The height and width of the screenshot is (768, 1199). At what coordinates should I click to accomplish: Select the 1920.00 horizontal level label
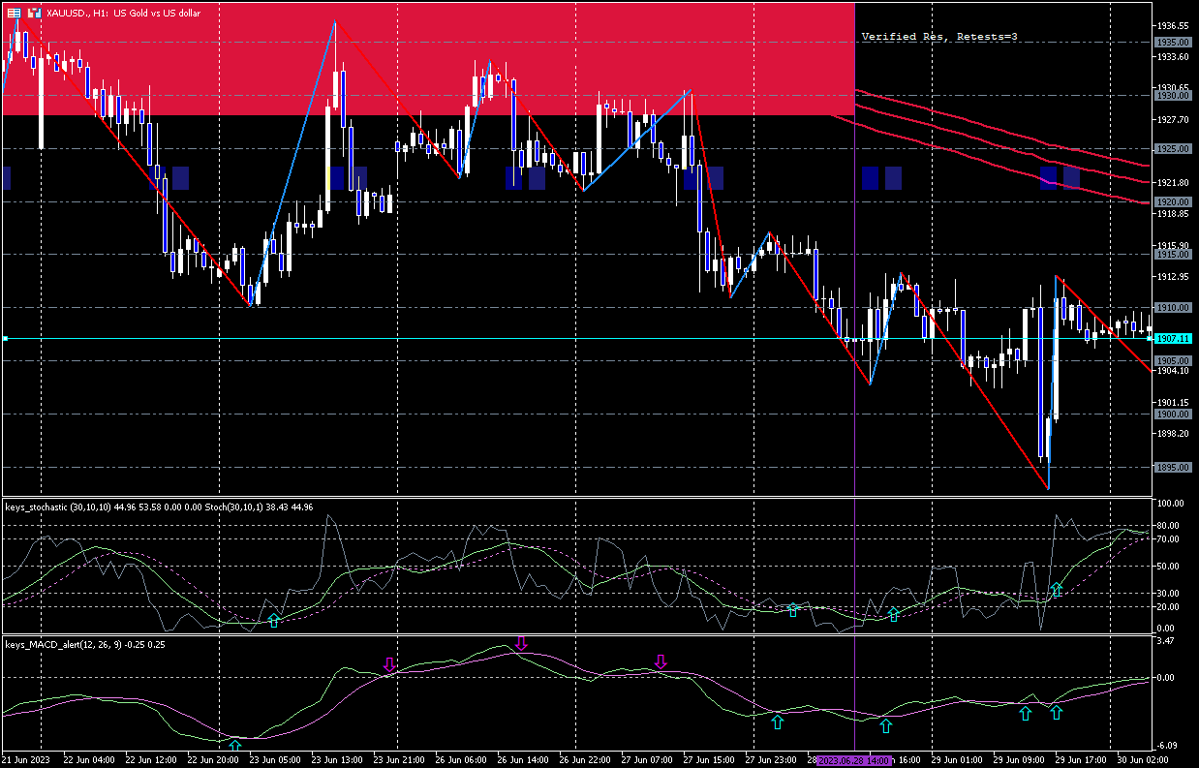[x=1173, y=202]
